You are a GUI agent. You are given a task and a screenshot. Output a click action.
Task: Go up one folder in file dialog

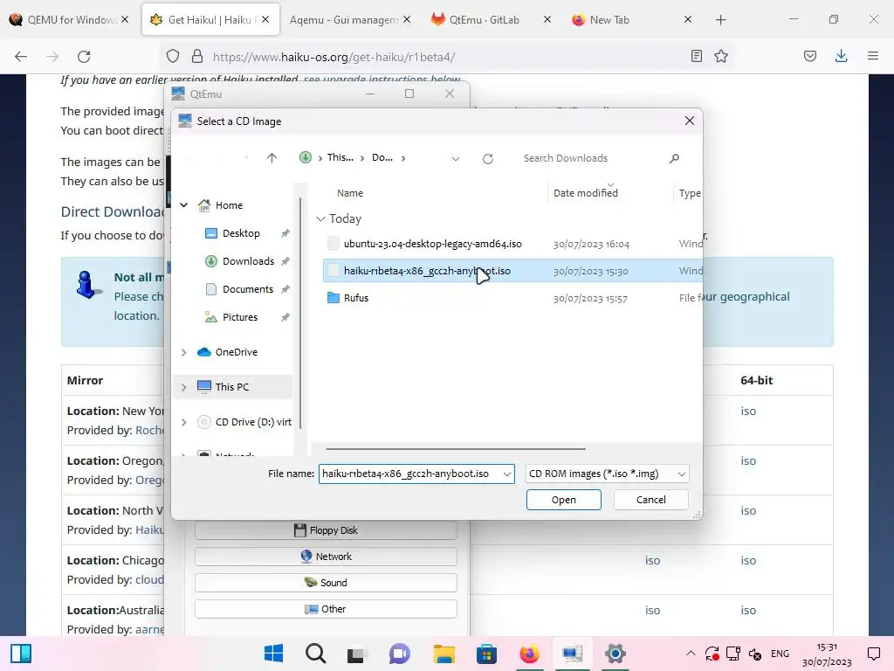(272, 158)
